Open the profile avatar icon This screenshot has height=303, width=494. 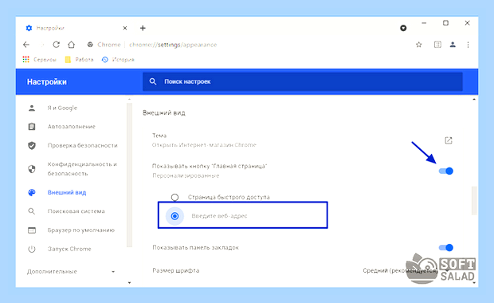click(453, 45)
